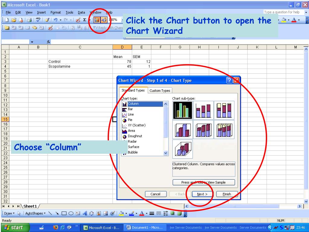309x232 pixels.
Task: Click Next in the Chart Wizard
Action: point(202,194)
